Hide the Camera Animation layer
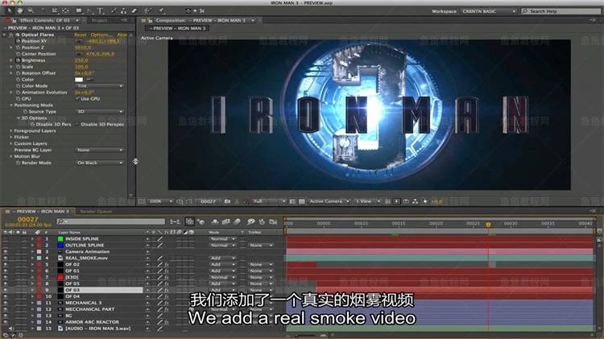Viewport: 604px width, 339px height. coord(6,251)
